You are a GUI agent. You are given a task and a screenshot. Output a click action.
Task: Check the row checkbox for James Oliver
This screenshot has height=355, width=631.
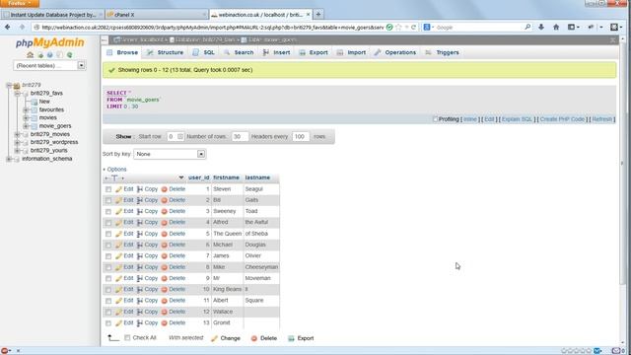(108, 256)
